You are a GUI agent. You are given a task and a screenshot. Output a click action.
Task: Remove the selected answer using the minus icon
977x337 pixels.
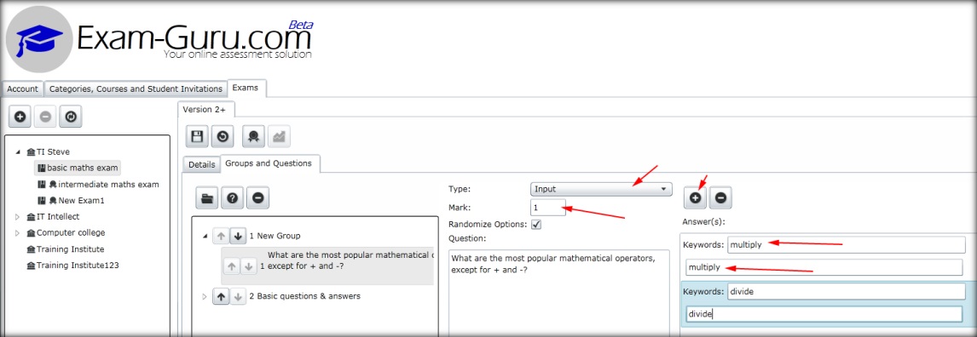720,197
